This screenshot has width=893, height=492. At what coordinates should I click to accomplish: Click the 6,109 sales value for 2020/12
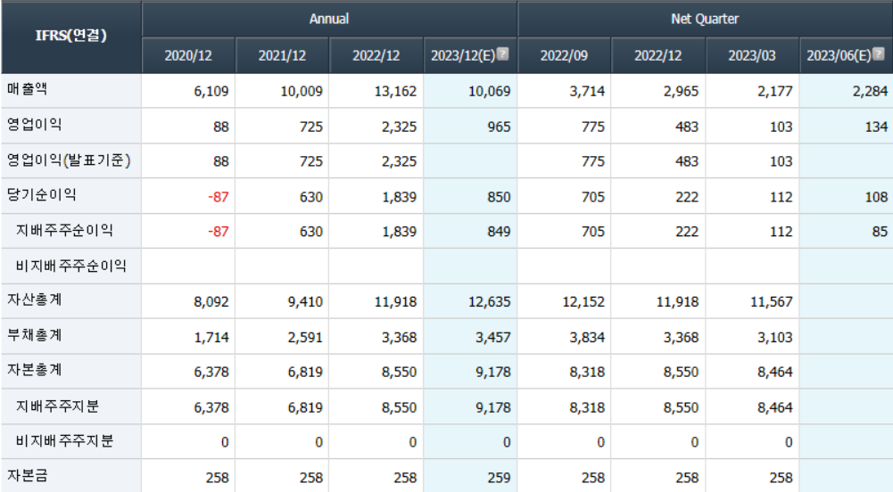click(x=211, y=91)
